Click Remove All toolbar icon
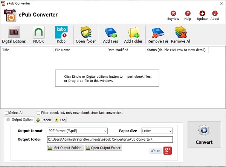Viewport: 226px width, 167px height. point(180,35)
